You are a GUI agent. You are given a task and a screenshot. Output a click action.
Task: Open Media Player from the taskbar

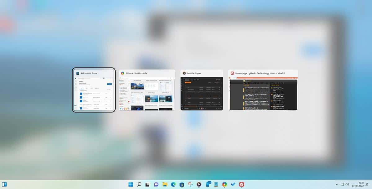coord(199,184)
